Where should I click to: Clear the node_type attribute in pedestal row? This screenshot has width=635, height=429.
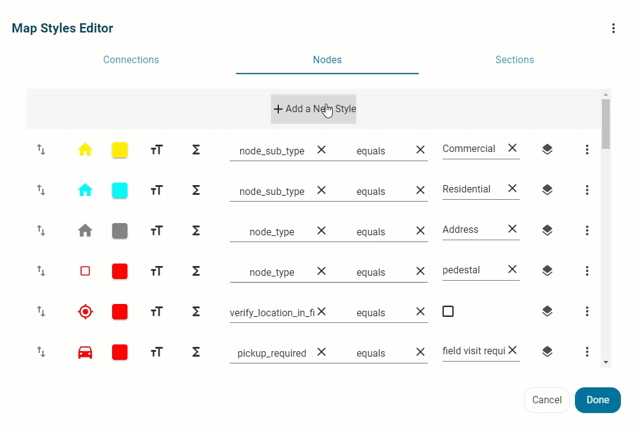point(321,271)
